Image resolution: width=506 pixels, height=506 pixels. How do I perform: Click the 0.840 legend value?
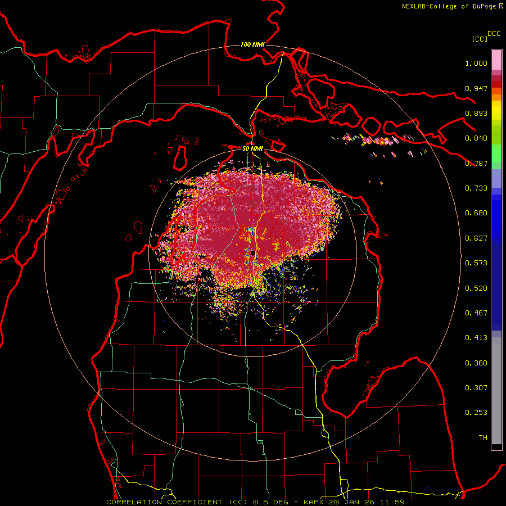[x=476, y=138]
